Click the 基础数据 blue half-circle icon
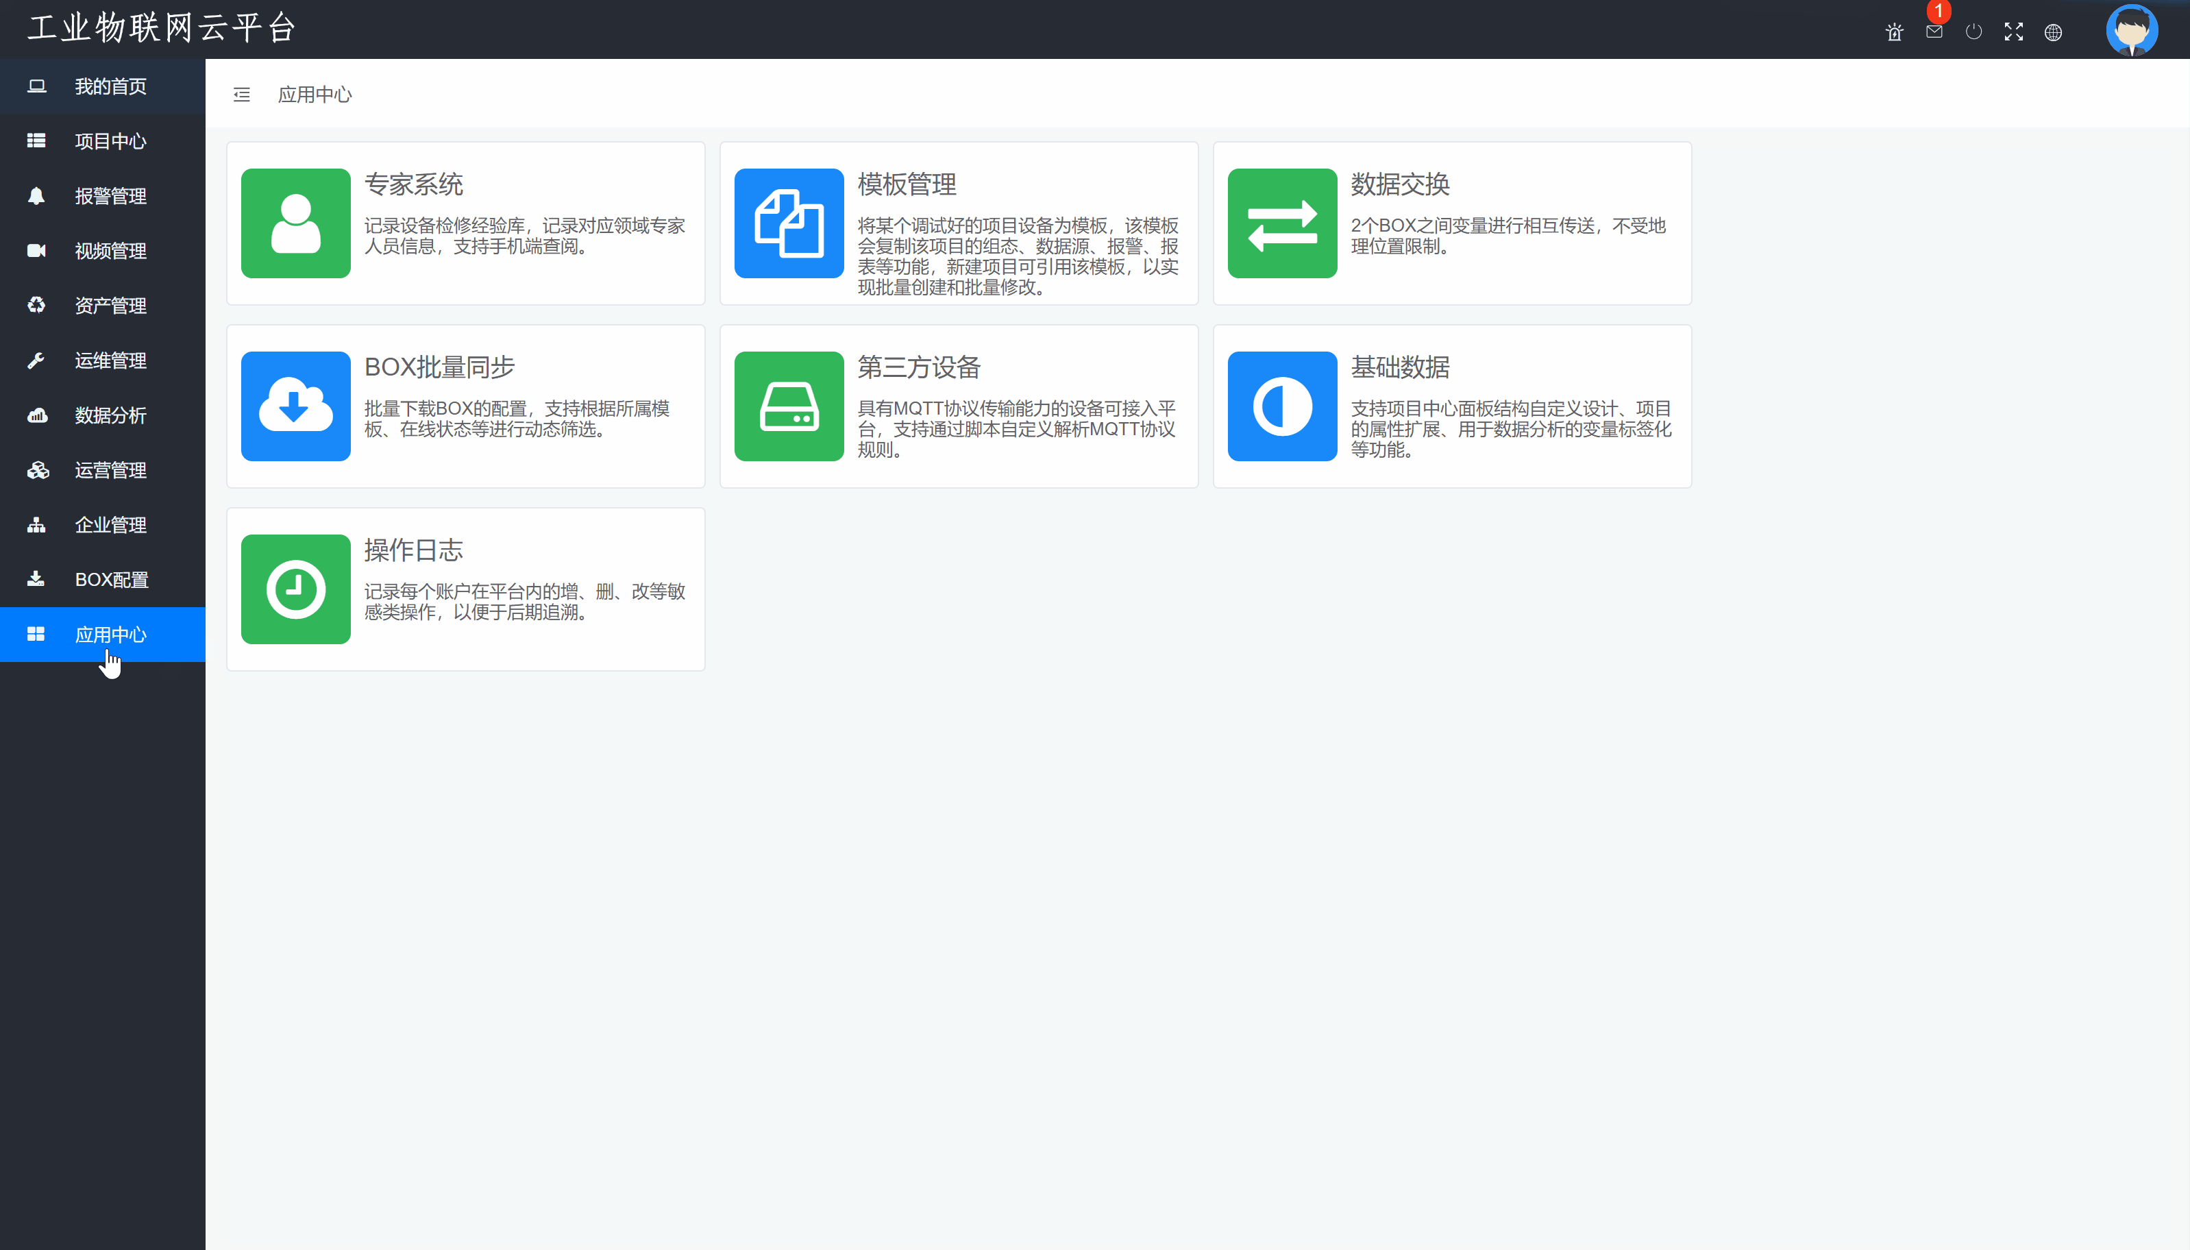The width and height of the screenshot is (2190, 1250). pos(1283,406)
